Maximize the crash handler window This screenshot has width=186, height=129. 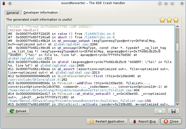pyautogui.click(x=173, y=4)
